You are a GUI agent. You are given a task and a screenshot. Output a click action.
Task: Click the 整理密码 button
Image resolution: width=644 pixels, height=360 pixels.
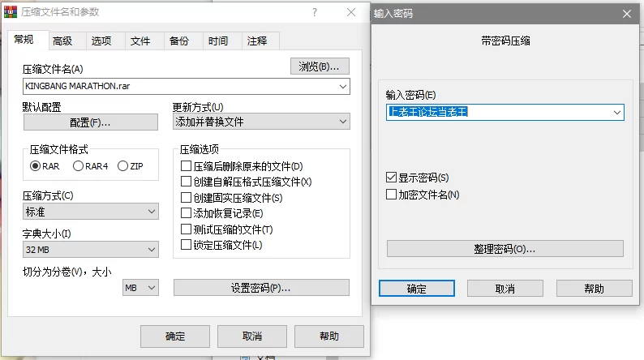504,249
